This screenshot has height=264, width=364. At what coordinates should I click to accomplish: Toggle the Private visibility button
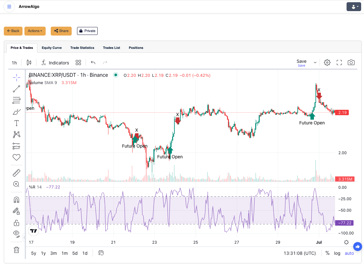tap(87, 31)
